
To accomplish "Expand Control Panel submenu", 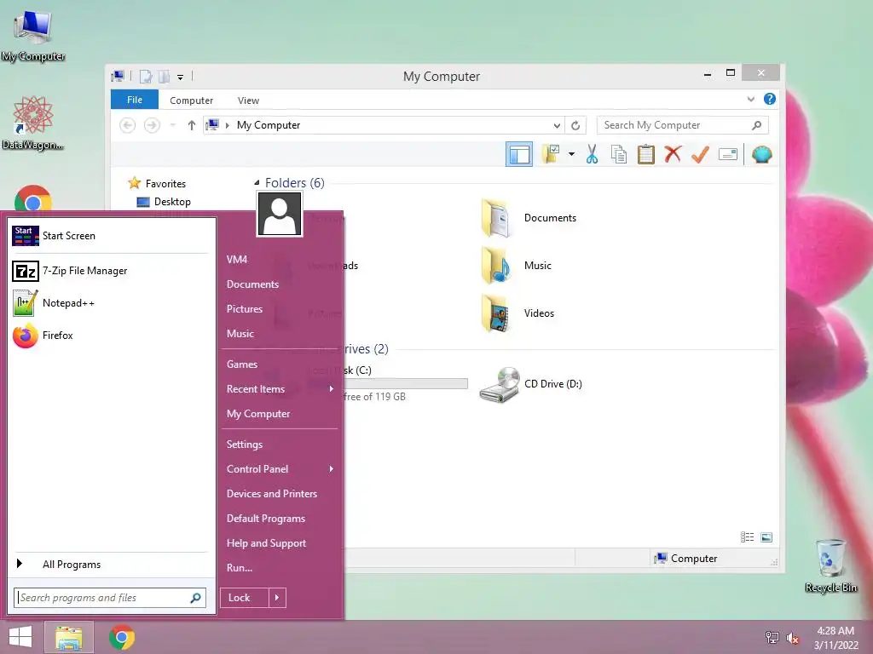I will (280, 469).
